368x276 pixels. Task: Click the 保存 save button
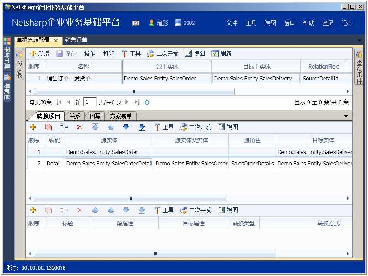click(x=66, y=53)
